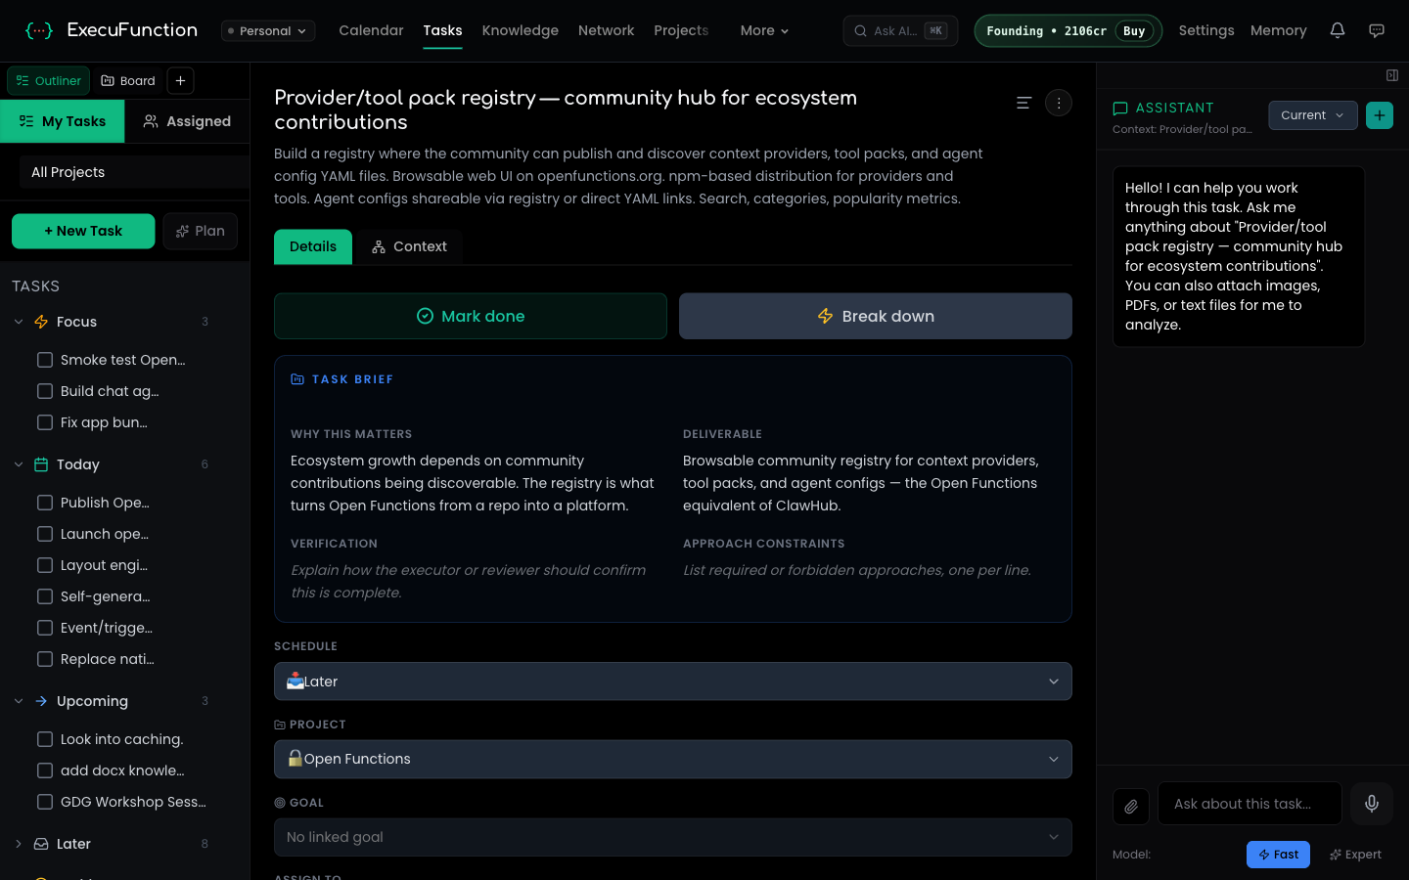Collapse the Assistant panel with the sidebar icon
Viewport: 1409px width, 880px height.
1390,74
